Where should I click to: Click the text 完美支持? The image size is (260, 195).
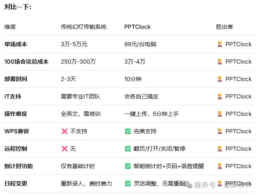tap(145, 131)
